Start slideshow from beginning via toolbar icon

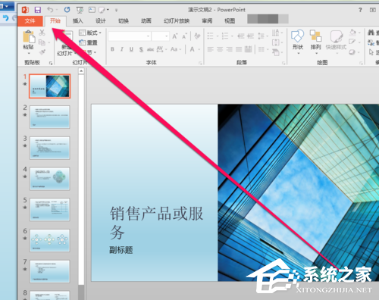click(80, 10)
